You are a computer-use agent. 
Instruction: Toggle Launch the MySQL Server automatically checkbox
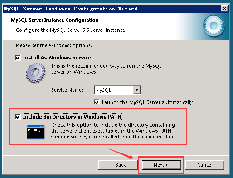pyautogui.click(x=97, y=102)
